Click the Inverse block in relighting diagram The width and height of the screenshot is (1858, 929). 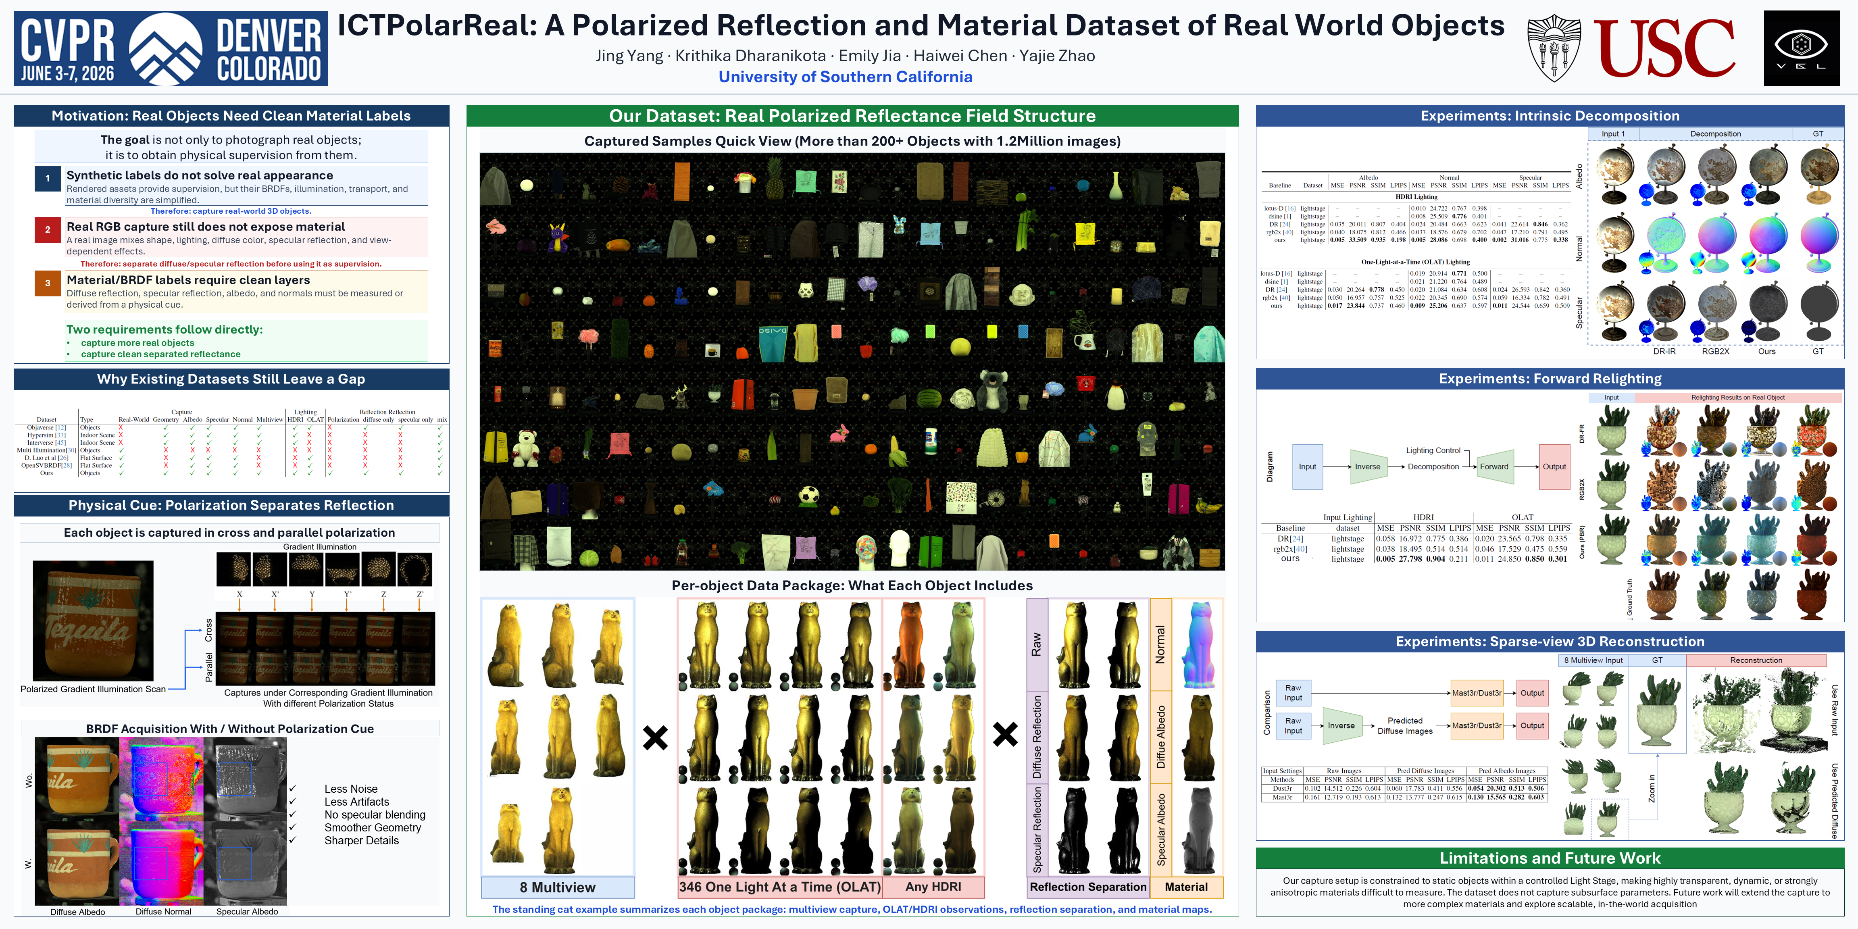[x=1368, y=467]
